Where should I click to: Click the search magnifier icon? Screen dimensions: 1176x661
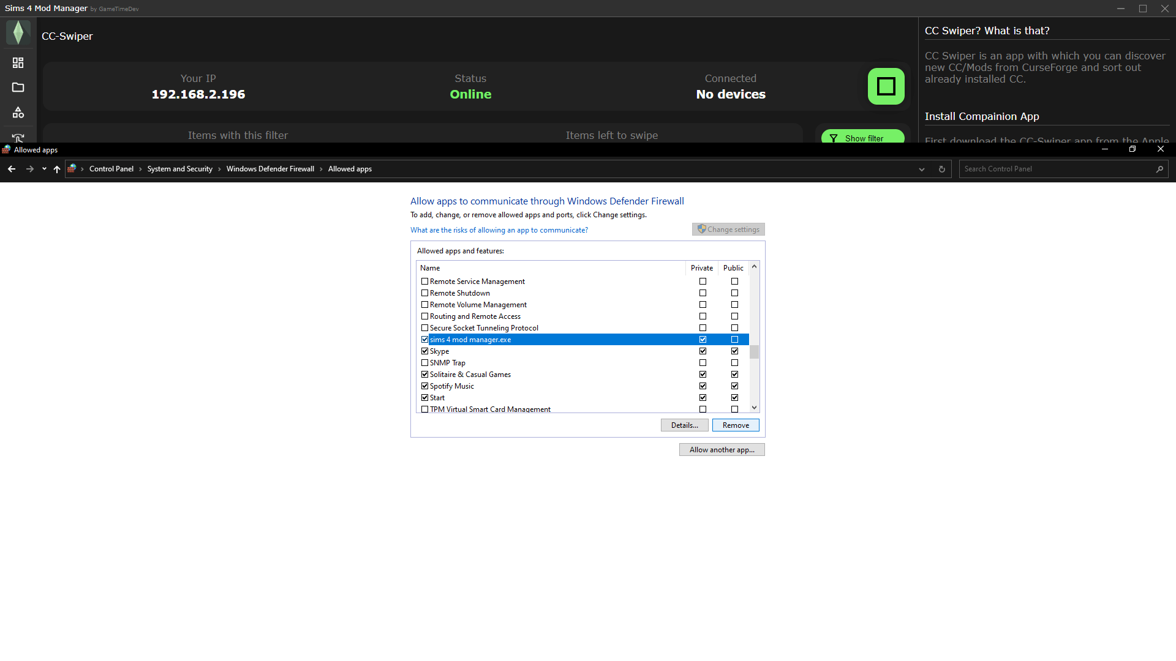click(1159, 169)
